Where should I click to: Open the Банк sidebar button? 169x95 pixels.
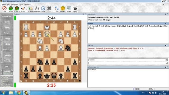coord(7,66)
